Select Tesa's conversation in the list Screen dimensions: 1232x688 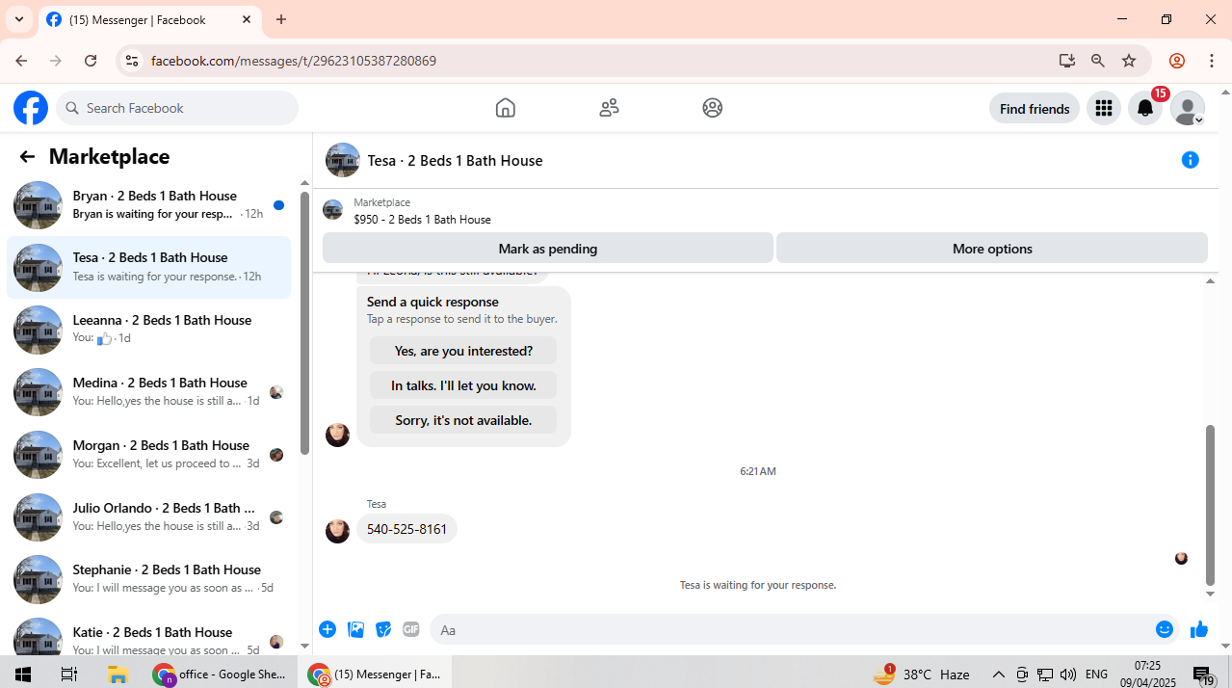[x=148, y=267]
